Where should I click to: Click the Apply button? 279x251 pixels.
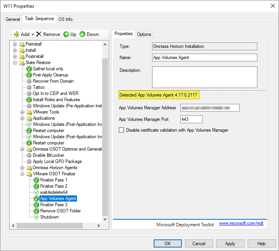[x=230, y=244]
